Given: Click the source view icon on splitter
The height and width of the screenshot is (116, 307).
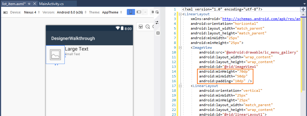Looking at the screenshot, I should [x=158, y=33].
